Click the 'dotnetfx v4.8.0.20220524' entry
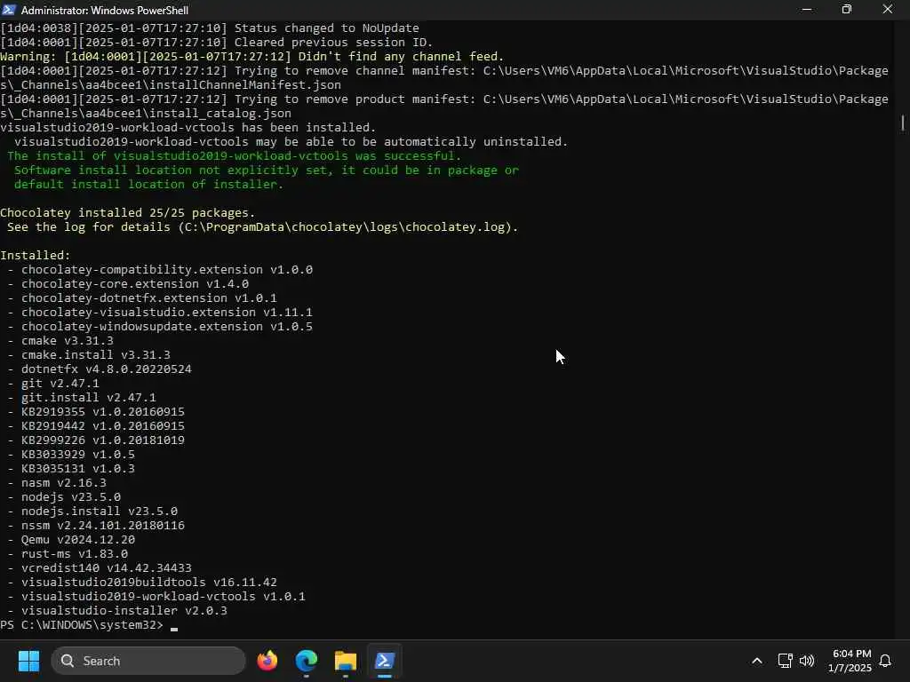Viewport: 910px width, 682px height. click(107, 369)
